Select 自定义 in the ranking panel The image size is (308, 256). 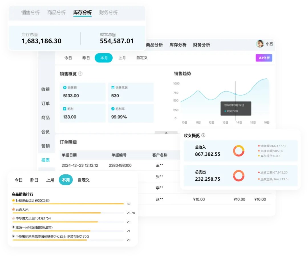(84, 180)
